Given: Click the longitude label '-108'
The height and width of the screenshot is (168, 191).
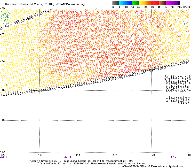Looking at the screenshot, I should click(x=152, y=155).
